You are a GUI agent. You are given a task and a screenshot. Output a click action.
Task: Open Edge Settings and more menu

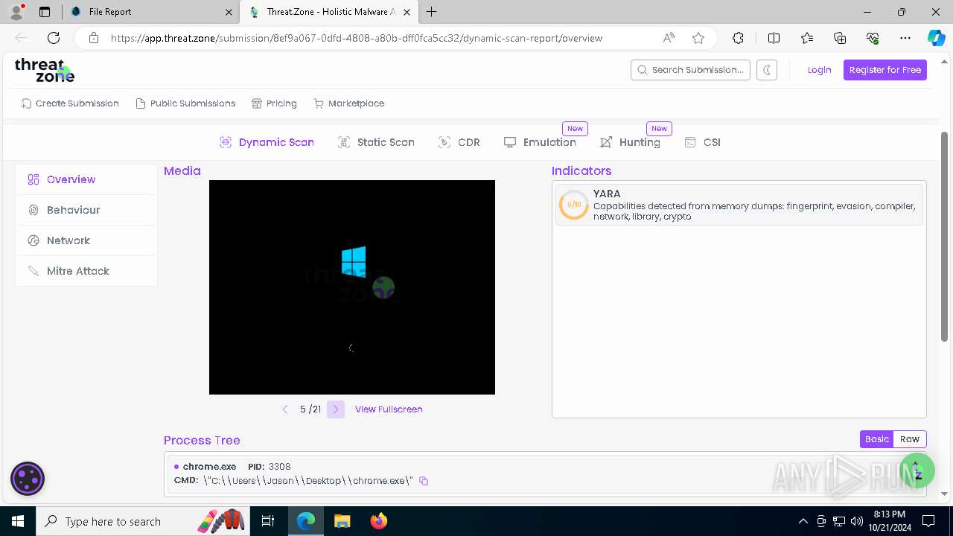905,38
